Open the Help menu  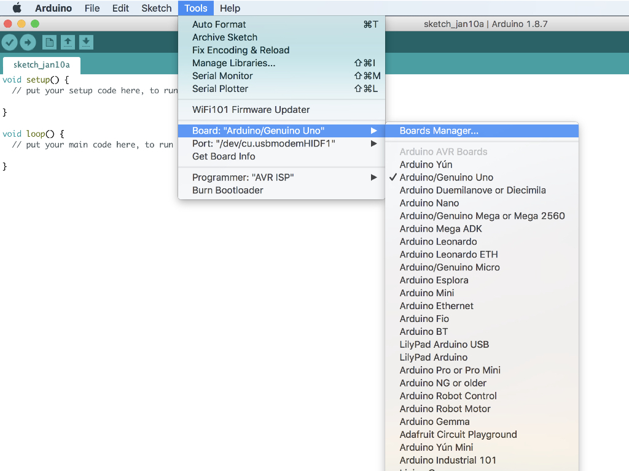coord(230,8)
